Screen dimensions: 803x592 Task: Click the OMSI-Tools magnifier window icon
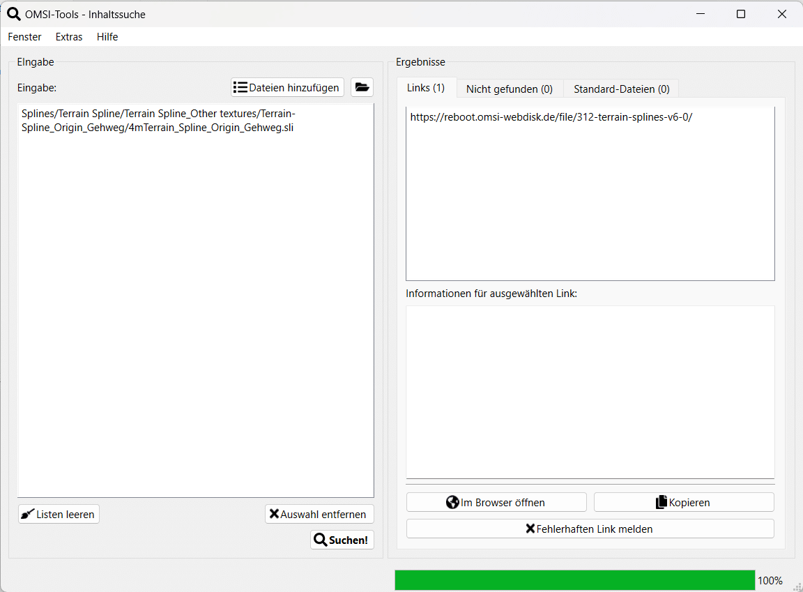coord(13,14)
